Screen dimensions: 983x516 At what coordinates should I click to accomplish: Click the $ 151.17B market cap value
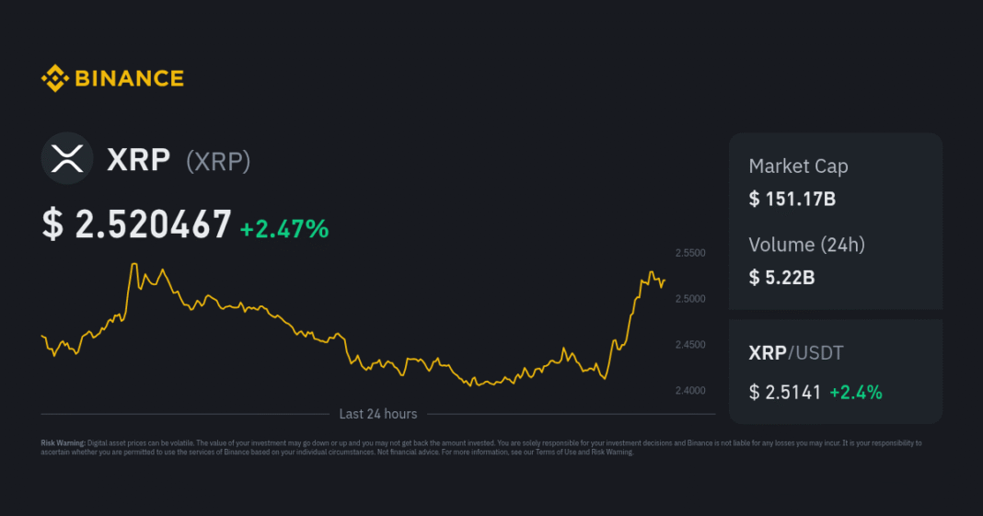click(x=792, y=200)
